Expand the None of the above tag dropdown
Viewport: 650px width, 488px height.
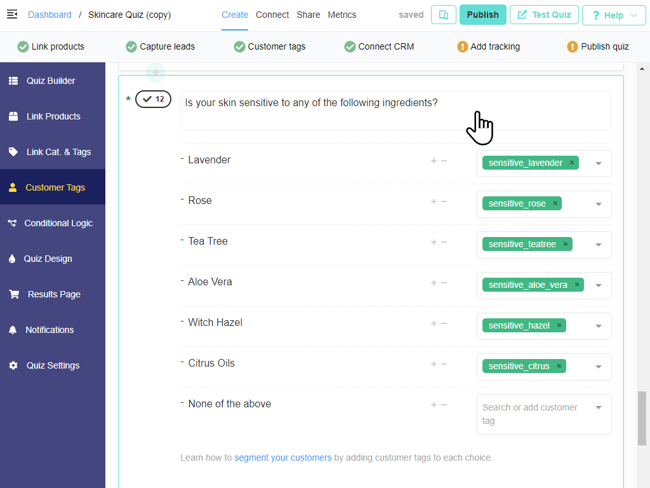point(599,407)
